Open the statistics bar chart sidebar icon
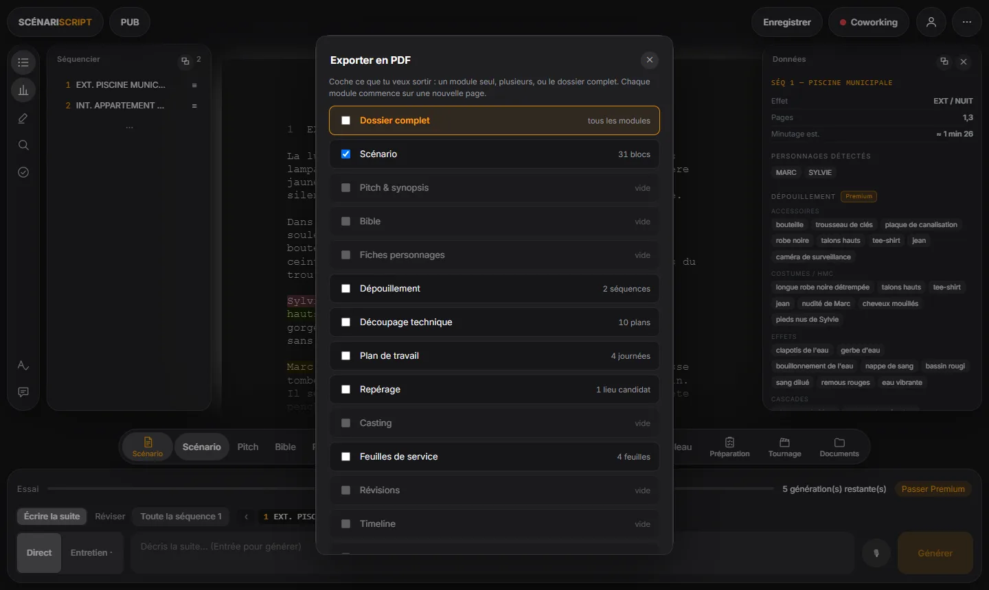Image resolution: width=989 pixels, height=590 pixels. pos(23,90)
